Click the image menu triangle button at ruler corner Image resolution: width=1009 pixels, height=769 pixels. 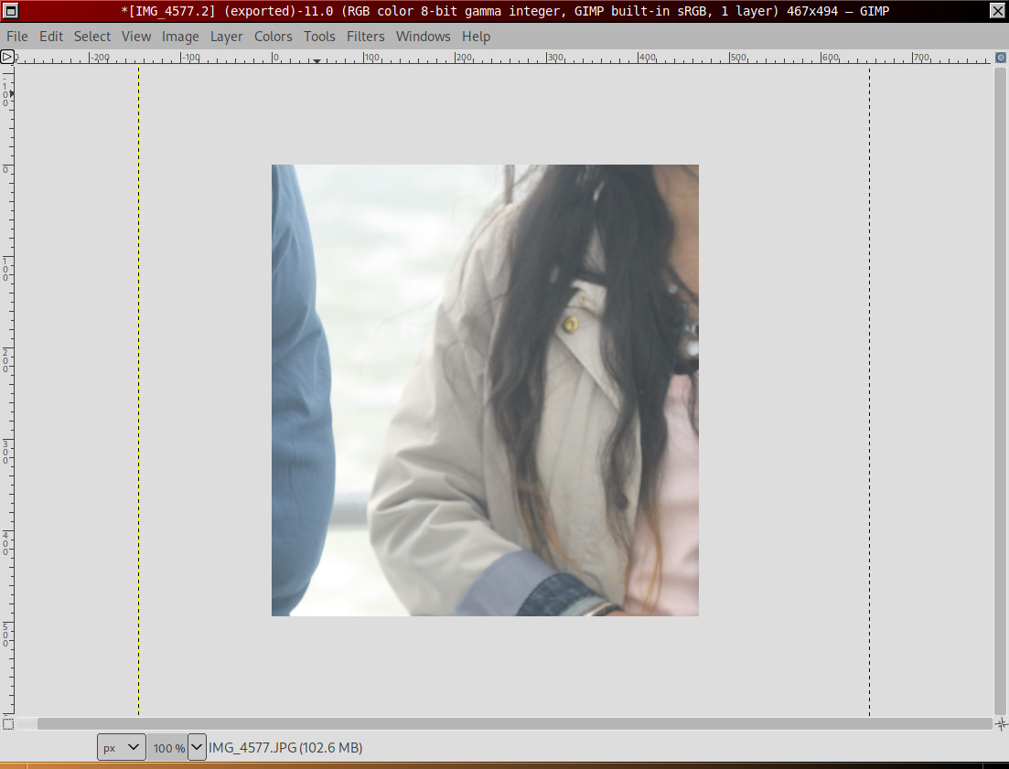coord(7,58)
